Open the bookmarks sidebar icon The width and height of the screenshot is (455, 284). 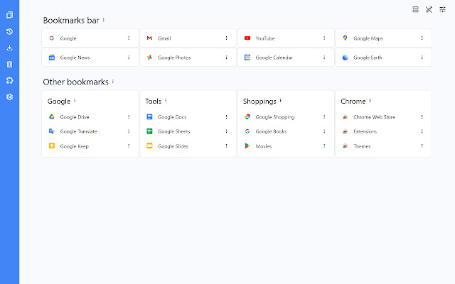coord(9,15)
